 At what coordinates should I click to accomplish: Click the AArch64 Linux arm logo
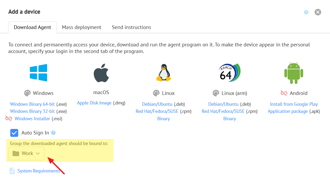point(229,73)
